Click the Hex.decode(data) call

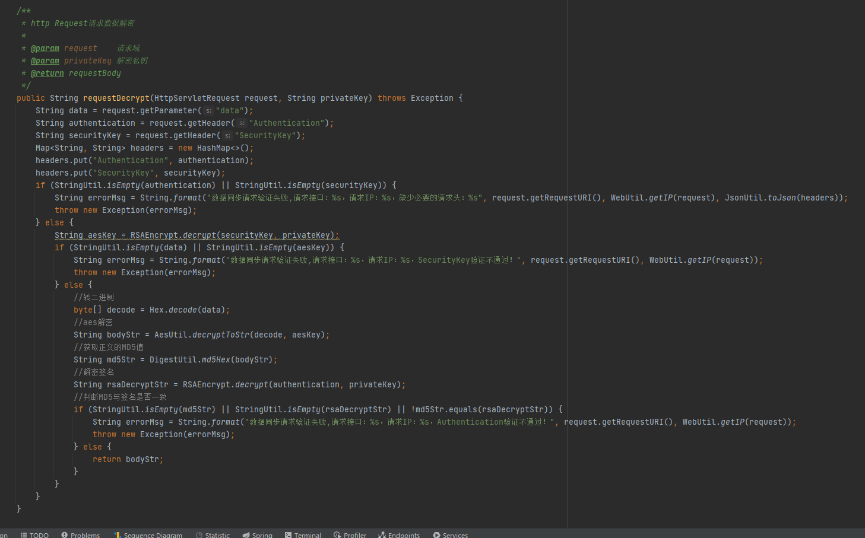tap(188, 310)
